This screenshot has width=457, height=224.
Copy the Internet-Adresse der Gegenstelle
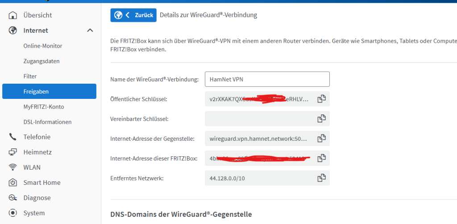click(x=321, y=138)
